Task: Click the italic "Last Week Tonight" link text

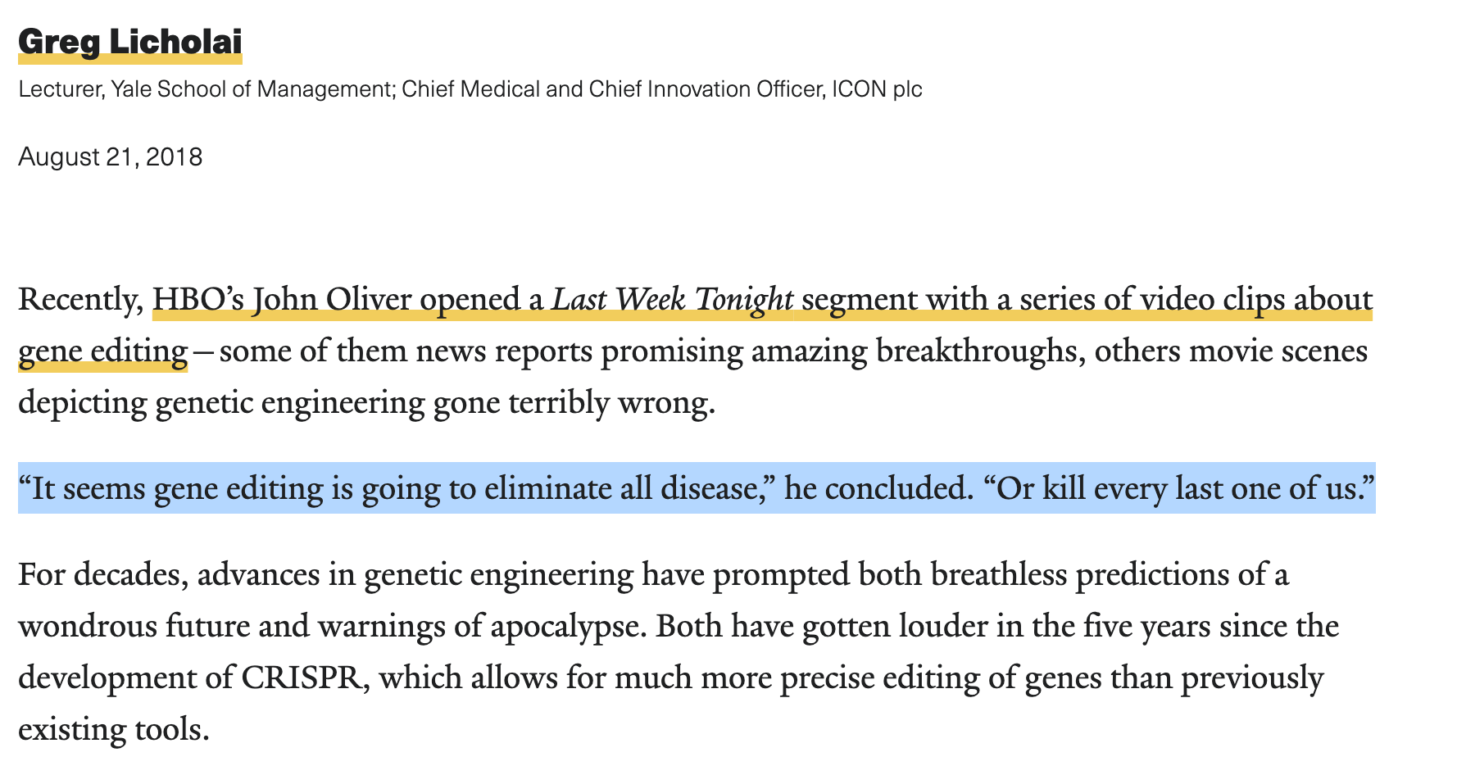Action: click(673, 300)
